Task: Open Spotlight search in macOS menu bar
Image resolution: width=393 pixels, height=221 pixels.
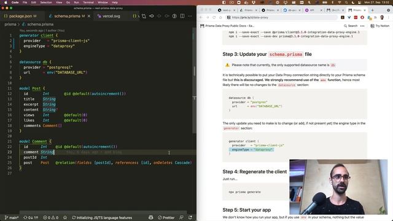Action: 346,2
